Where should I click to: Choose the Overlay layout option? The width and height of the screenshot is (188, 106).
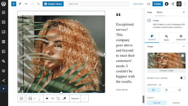pos(176,103)
